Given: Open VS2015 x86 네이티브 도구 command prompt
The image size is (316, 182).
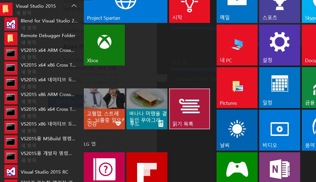Looking at the screenshot, I should click(x=42, y=127).
